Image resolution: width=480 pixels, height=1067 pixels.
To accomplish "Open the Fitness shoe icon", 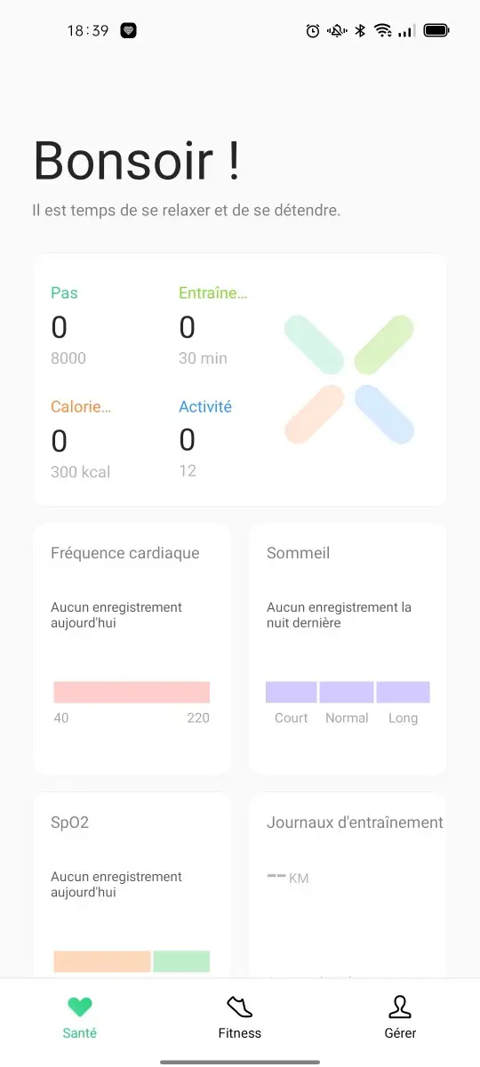I will point(240,1007).
